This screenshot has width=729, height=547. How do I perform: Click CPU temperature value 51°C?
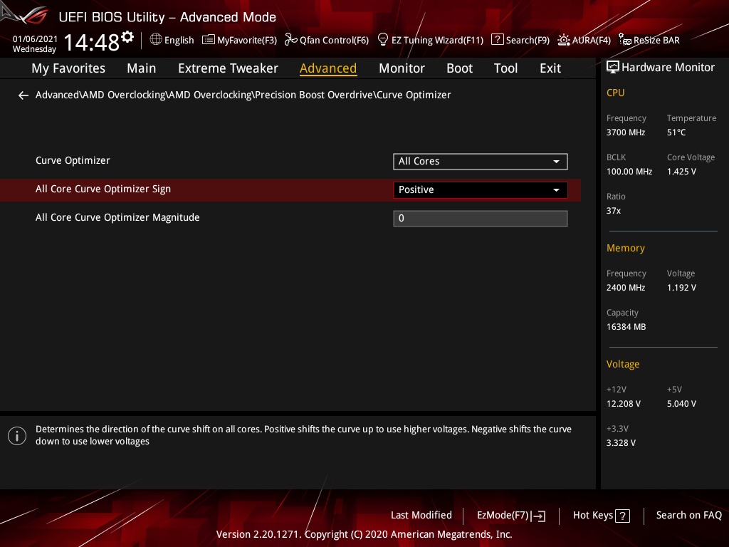pos(676,132)
